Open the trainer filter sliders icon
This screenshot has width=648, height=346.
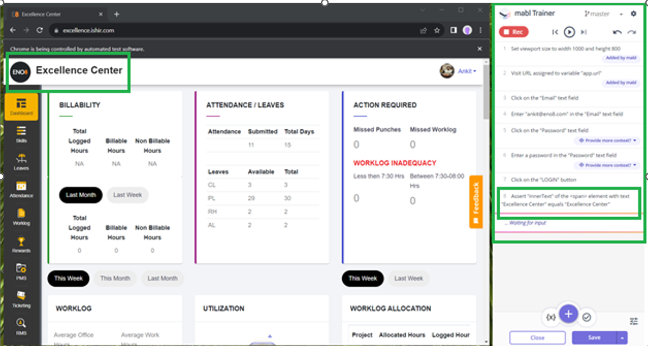pos(633,321)
